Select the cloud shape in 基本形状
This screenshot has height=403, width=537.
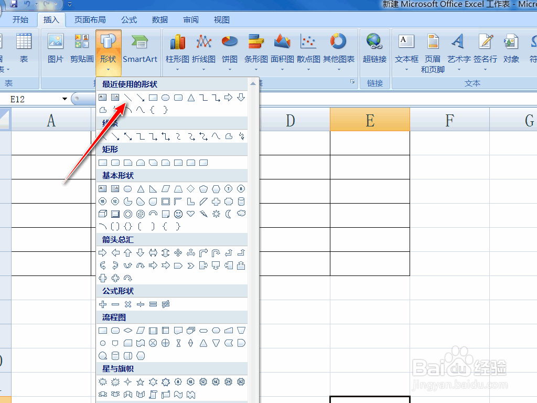tap(241, 214)
